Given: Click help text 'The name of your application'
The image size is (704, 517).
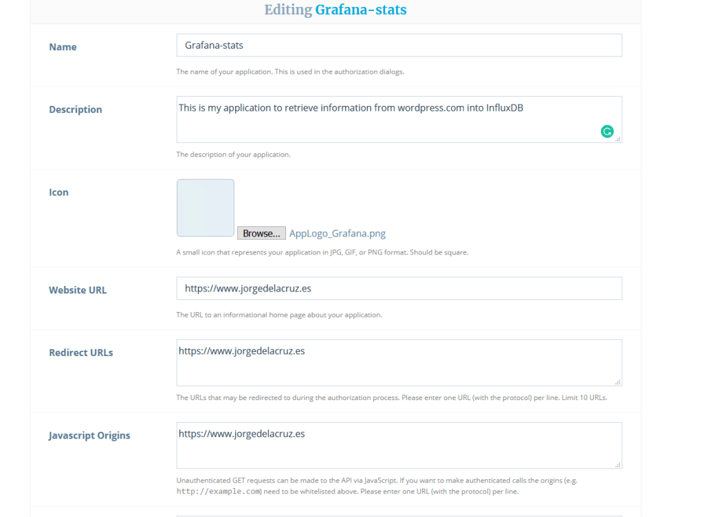Looking at the screenshot, I should [290, 71].
